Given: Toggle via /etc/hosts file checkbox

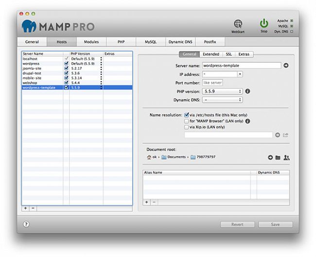Looking at the screenshot, I should 186,115.
